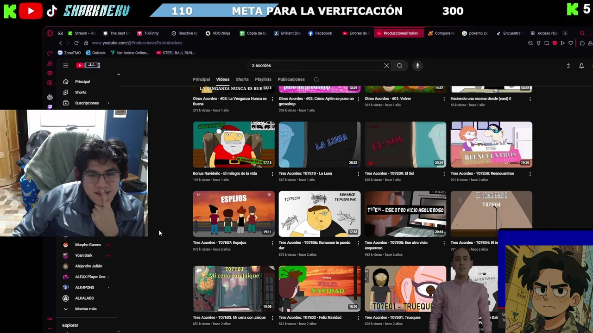This screenshot has width=593, height=333.
Task: Collapse sidebar with the up chevron
Action: click(118, 74)
